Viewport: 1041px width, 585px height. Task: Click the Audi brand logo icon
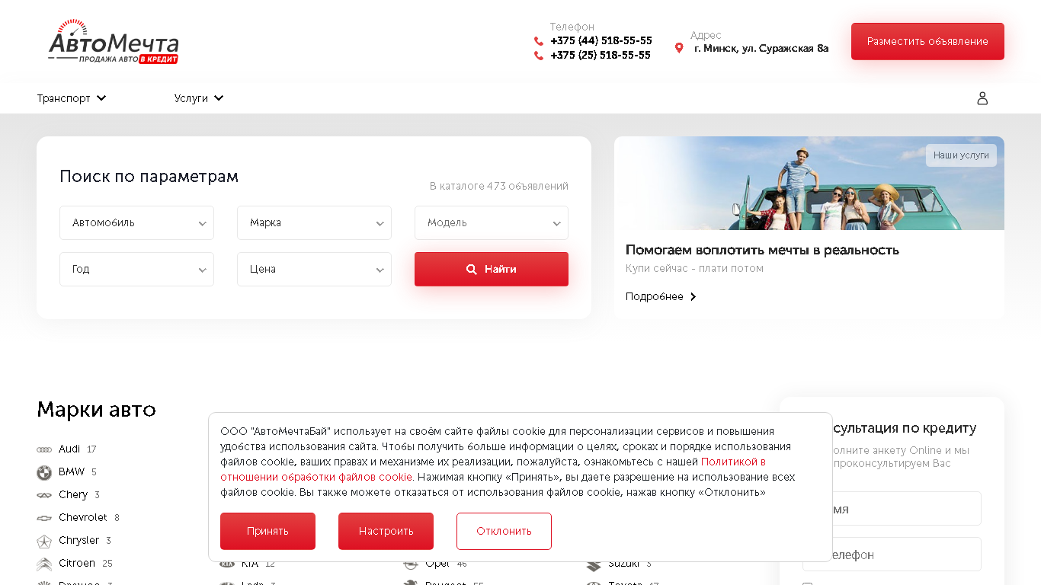click(x=44, y=449)
